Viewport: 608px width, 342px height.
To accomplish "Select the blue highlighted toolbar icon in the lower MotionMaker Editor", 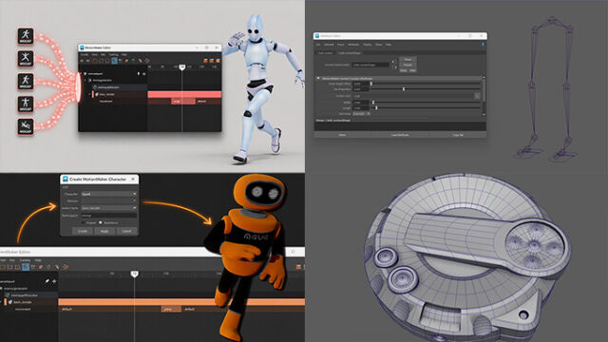I will (26, 267).
